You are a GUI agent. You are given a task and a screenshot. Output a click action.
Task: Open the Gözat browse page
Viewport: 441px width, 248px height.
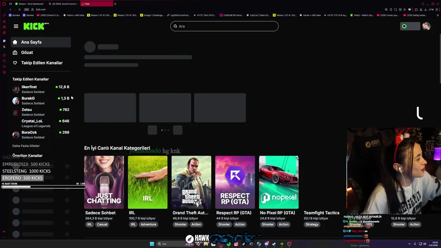pyautogui.click(x=41, y=52)
